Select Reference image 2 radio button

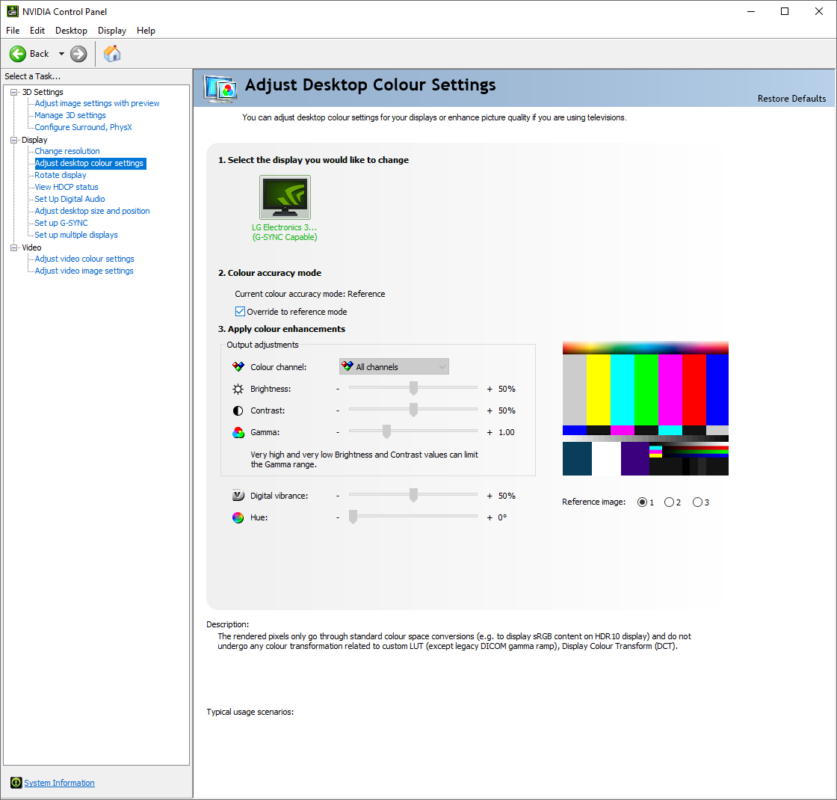669,502
